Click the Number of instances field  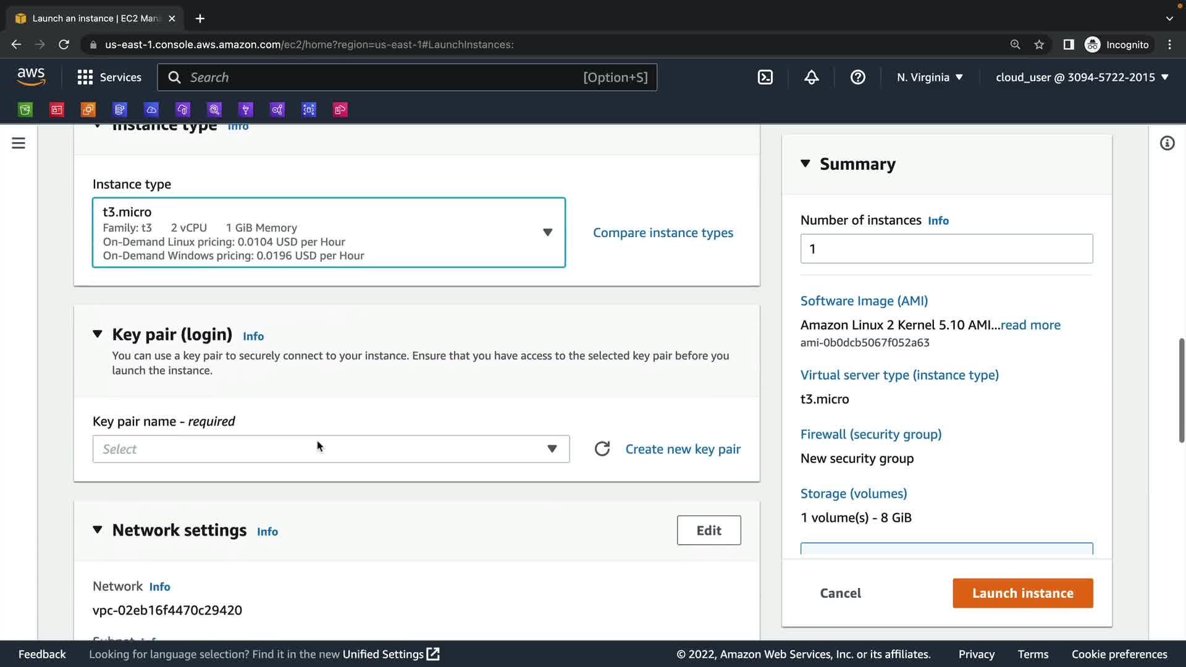(x=946, y=249)
